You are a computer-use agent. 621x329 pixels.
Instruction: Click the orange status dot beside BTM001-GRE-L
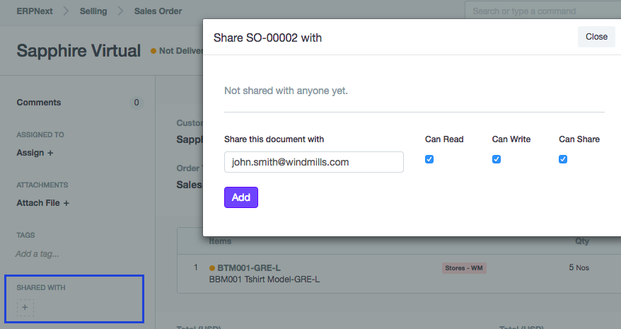tap(212, 268)
